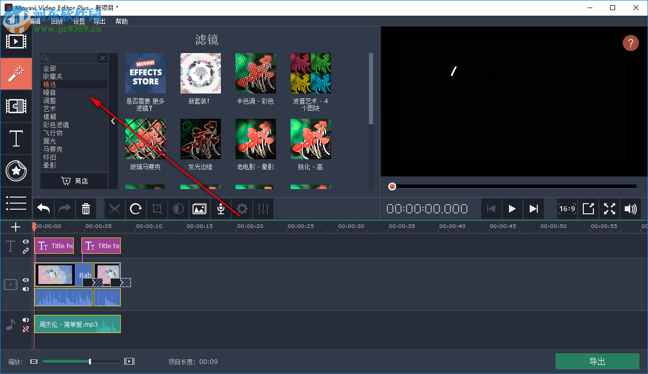This screenshot has width=648, height=374.
Task: Select the 玻璃马赛克 filter thumbnail
Action: pyautogui.click(x=145, y=139)
